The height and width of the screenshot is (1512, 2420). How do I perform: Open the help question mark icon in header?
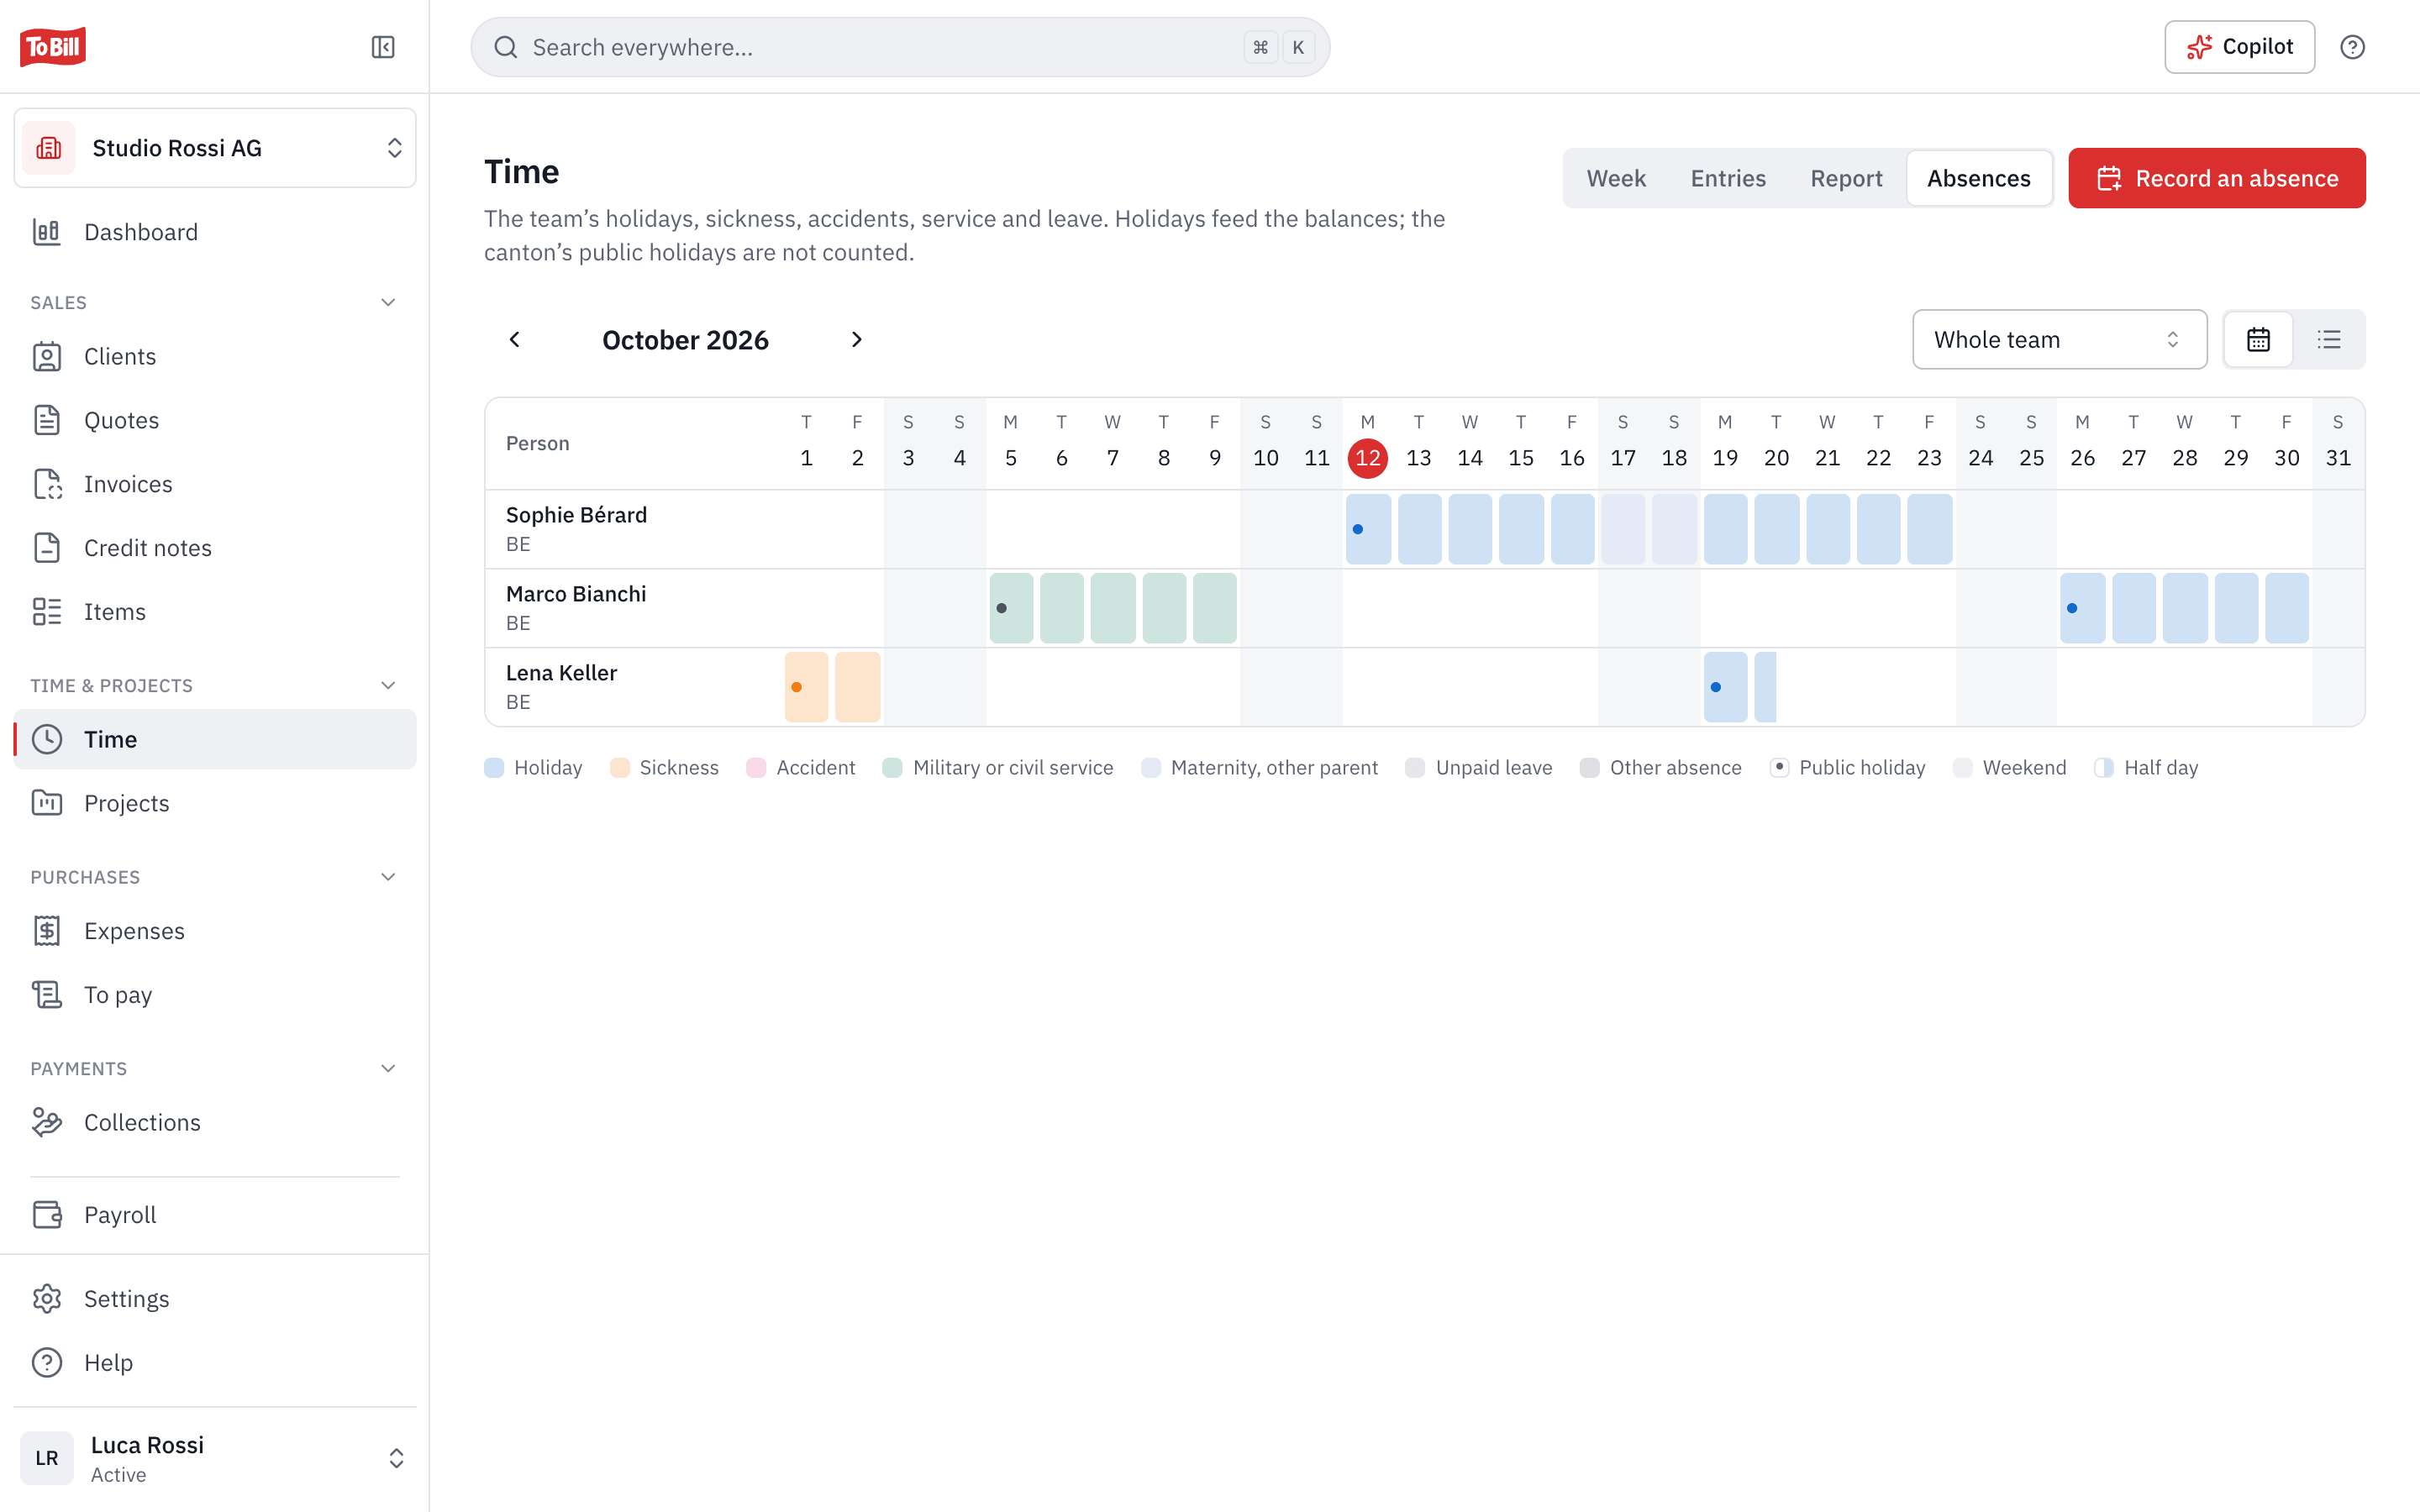(x=2352, y=47)
